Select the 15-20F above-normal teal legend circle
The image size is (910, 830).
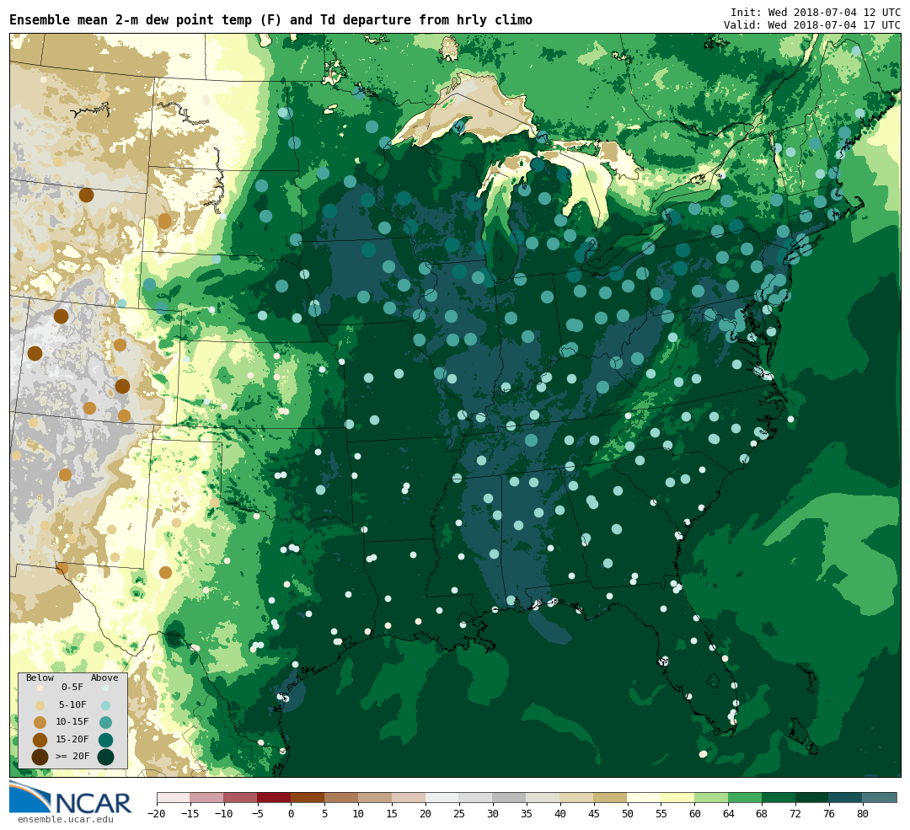pos(105,740)
